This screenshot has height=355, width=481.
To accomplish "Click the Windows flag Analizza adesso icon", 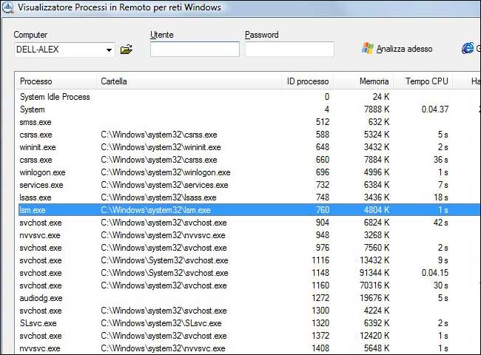I will tap(368, 49).
